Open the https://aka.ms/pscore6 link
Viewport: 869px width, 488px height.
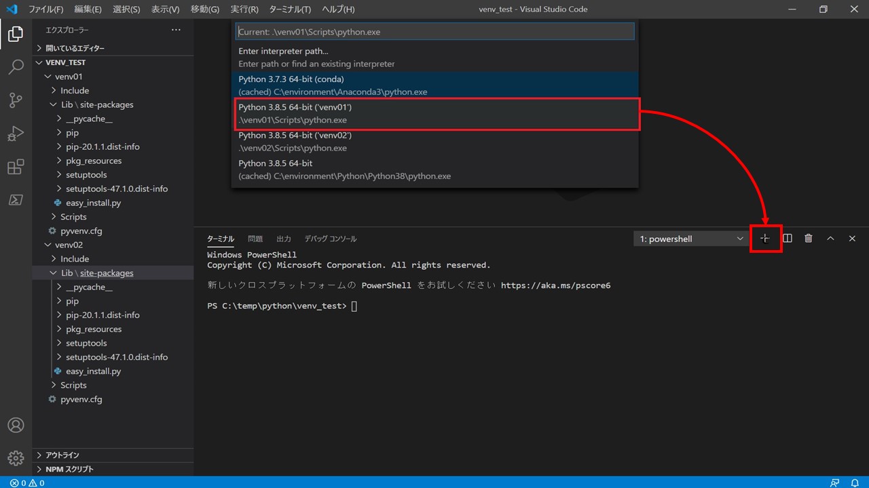pyautogui.click(x=557, y=285)
